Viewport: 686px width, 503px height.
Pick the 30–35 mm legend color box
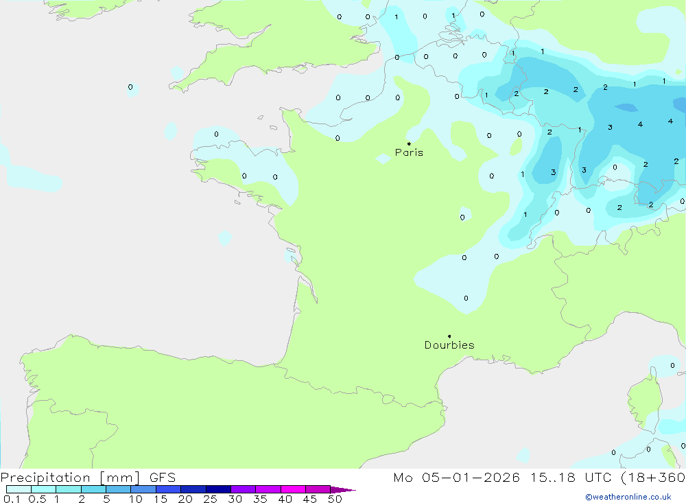pos(244,489)
